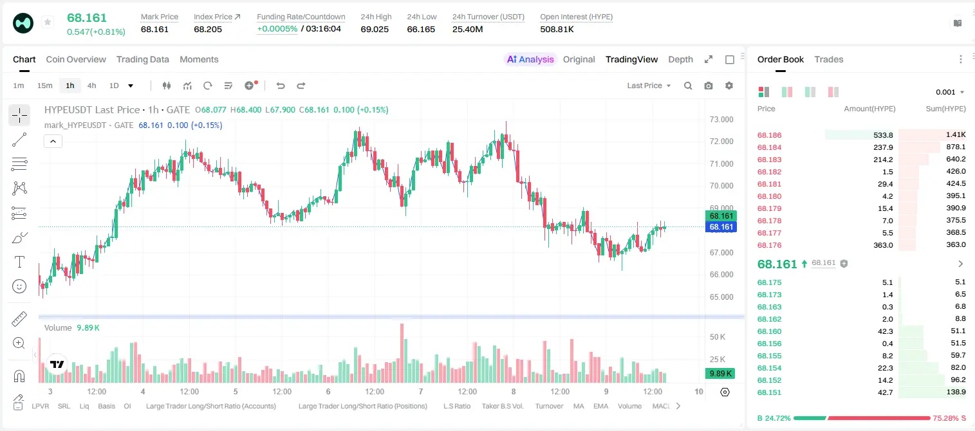Select the ruler measure tool

click(x=19, y=319)
